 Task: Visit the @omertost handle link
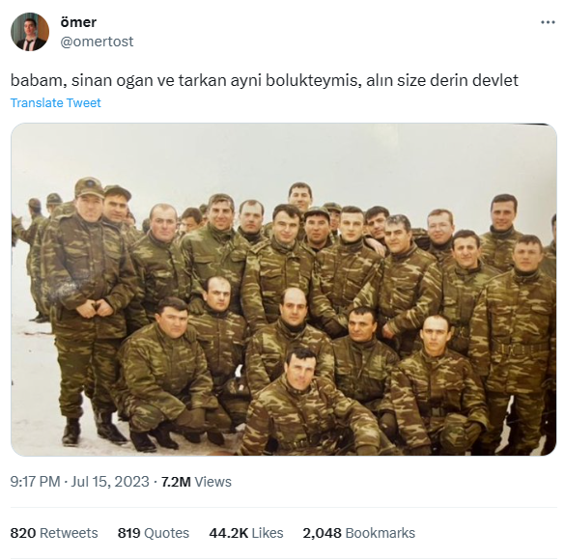pyautogui.click(x=97, y=42)
